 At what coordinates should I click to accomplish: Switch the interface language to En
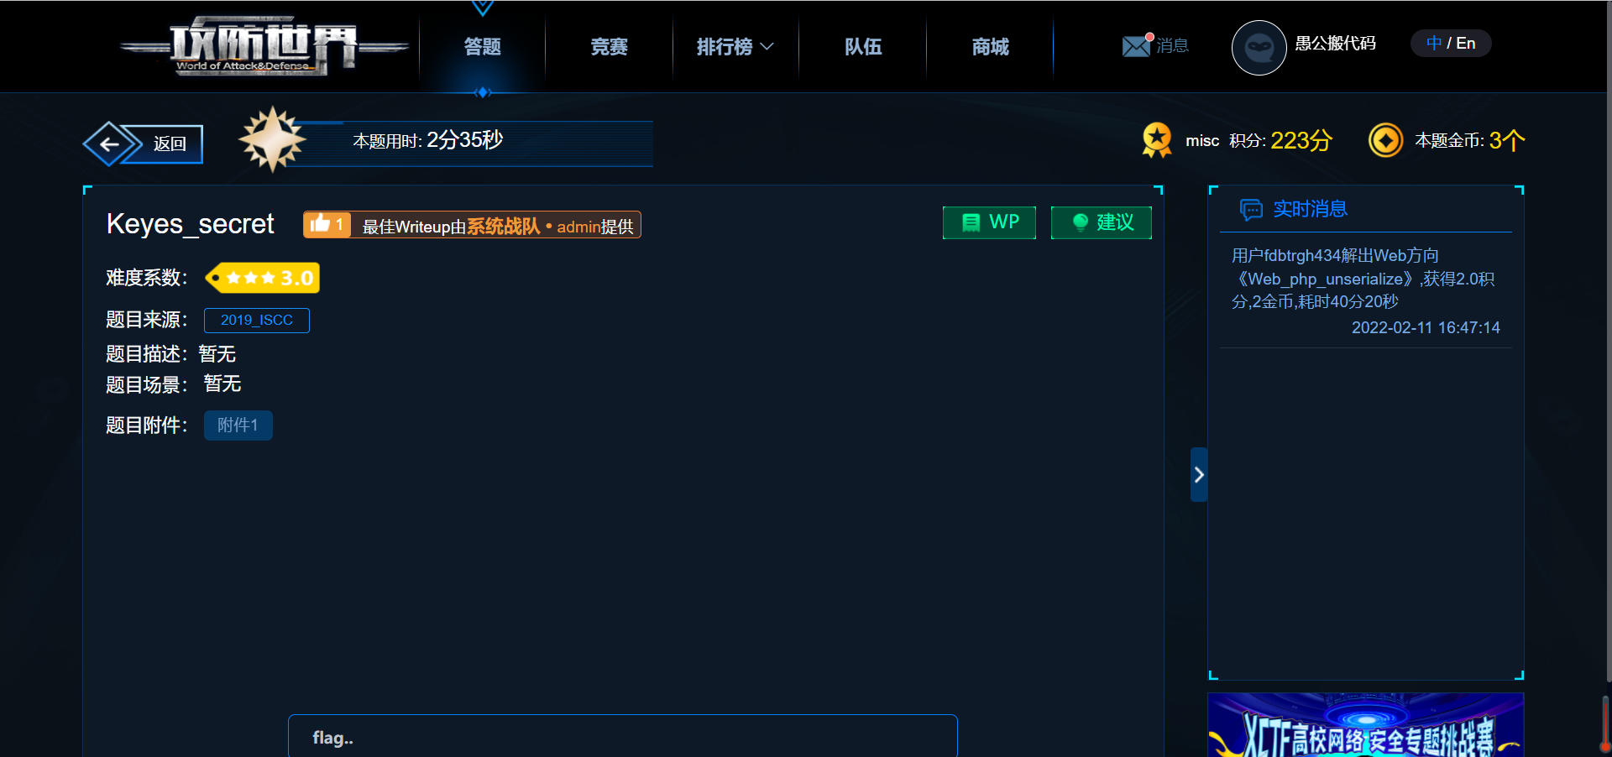point(1466,43)
